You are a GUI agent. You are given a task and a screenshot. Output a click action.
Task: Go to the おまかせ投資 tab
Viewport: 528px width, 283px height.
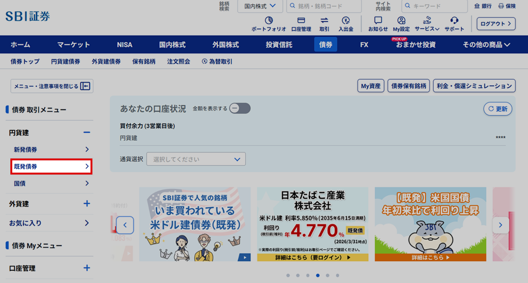(415, 44)
